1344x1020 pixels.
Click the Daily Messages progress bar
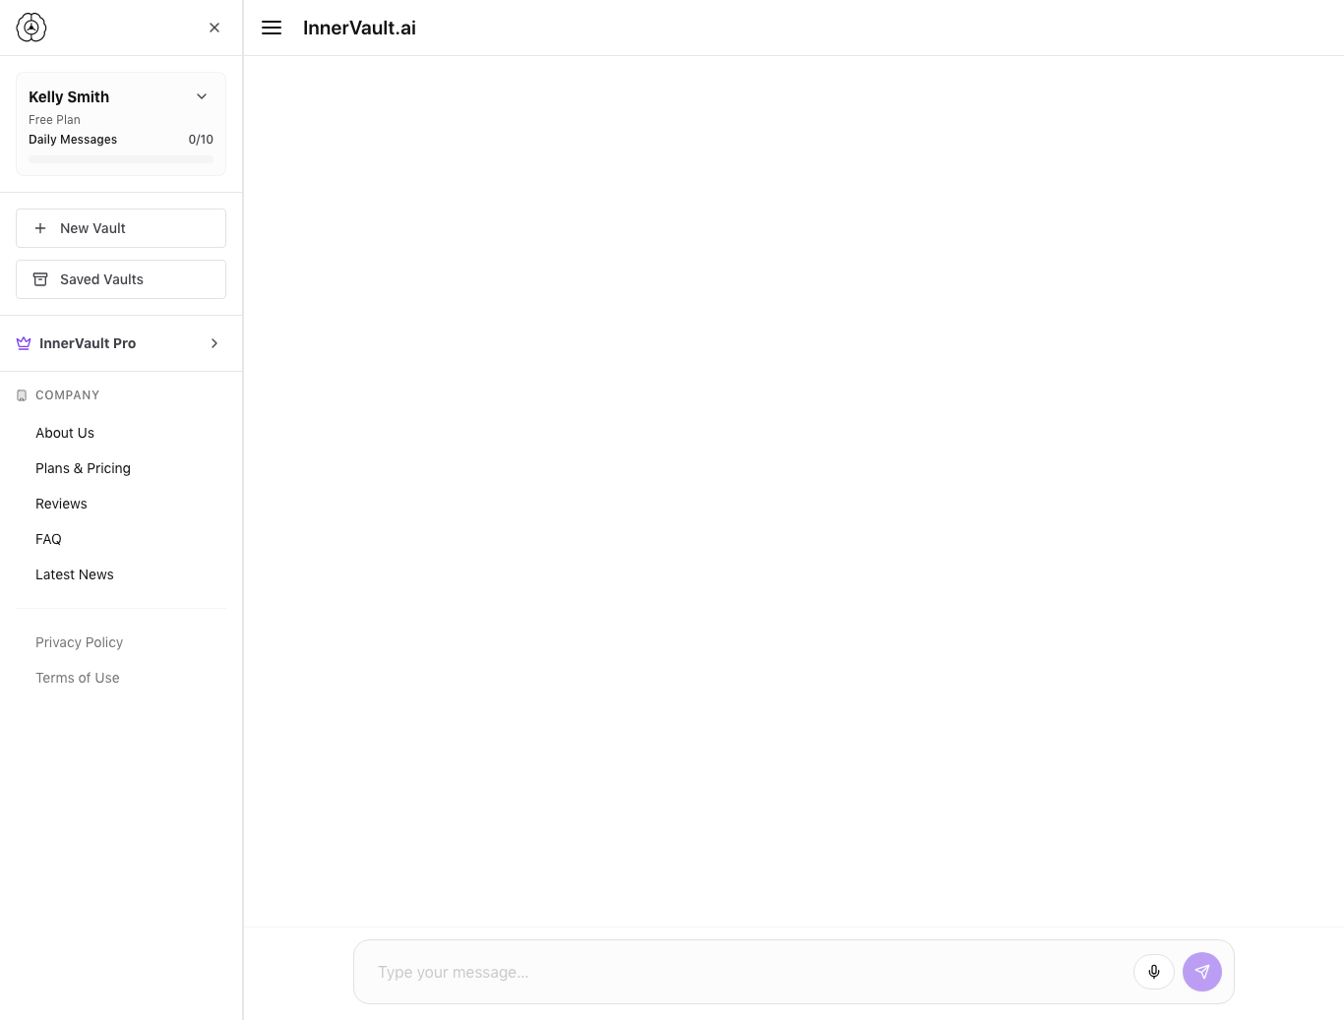point(121,158)
